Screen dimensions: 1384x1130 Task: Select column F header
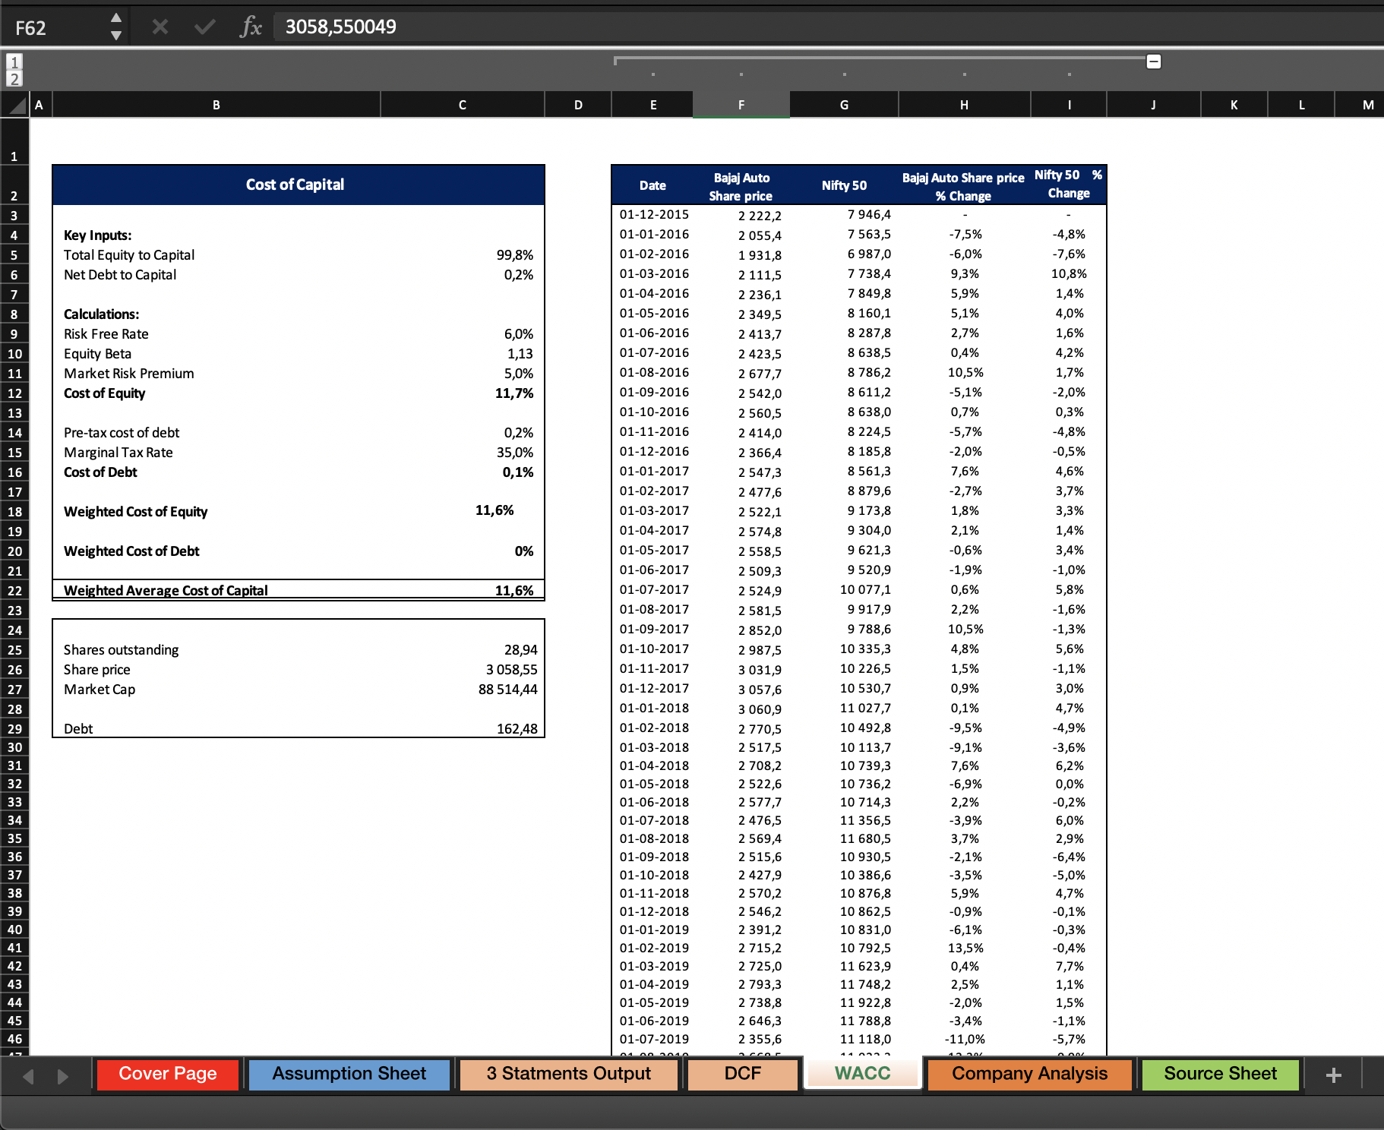741,105
